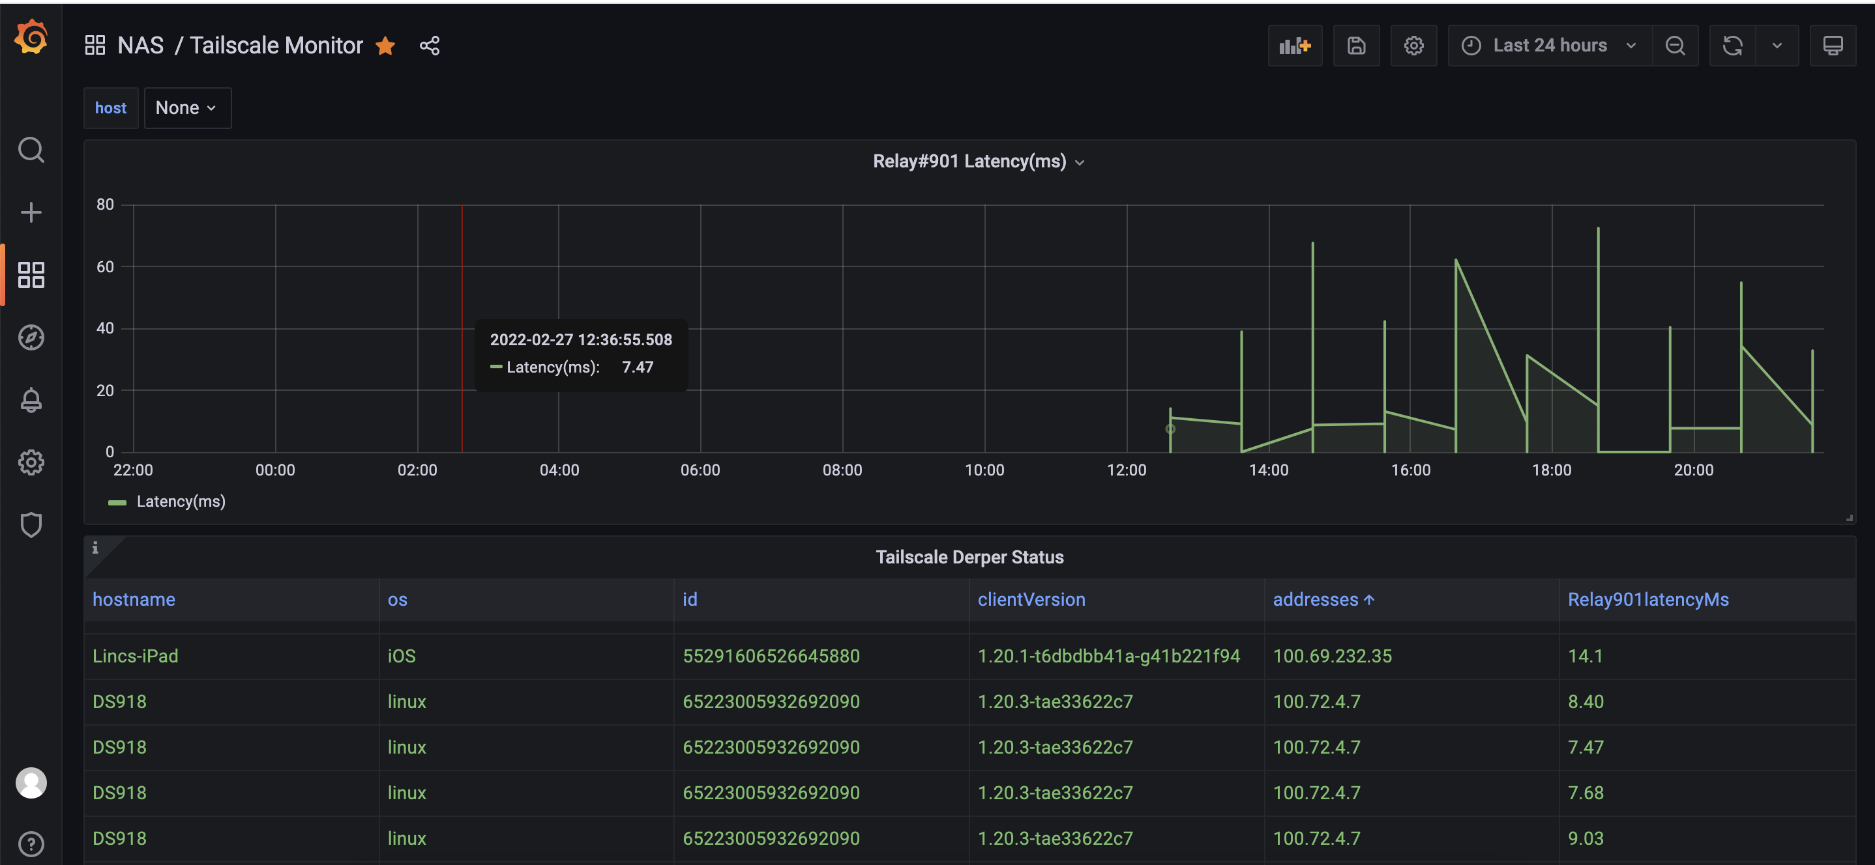
Task: Click address 100.69.232.35
Action: point(1332,655)
